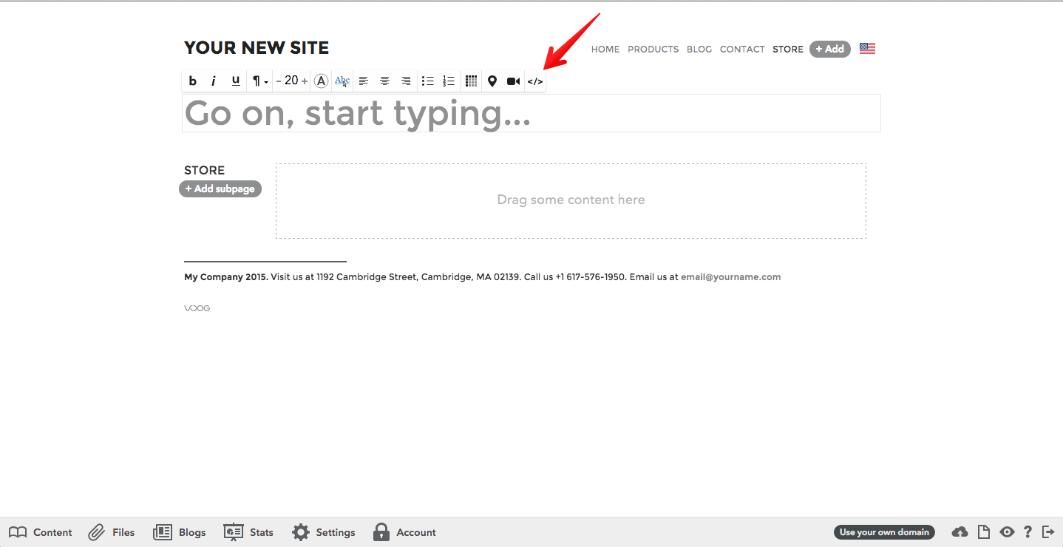The height and width of the screenshot is (547, 1063).
Task: Open the PRODUCTS menu page
Action: point(653,49)
